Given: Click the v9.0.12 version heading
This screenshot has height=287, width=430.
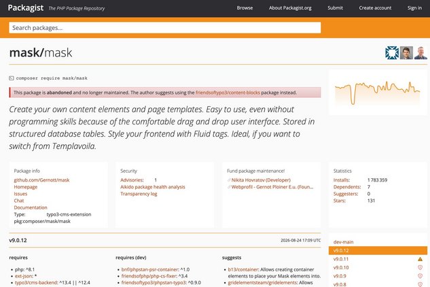Looking at the screenshot, I should (x=18, y=240).
